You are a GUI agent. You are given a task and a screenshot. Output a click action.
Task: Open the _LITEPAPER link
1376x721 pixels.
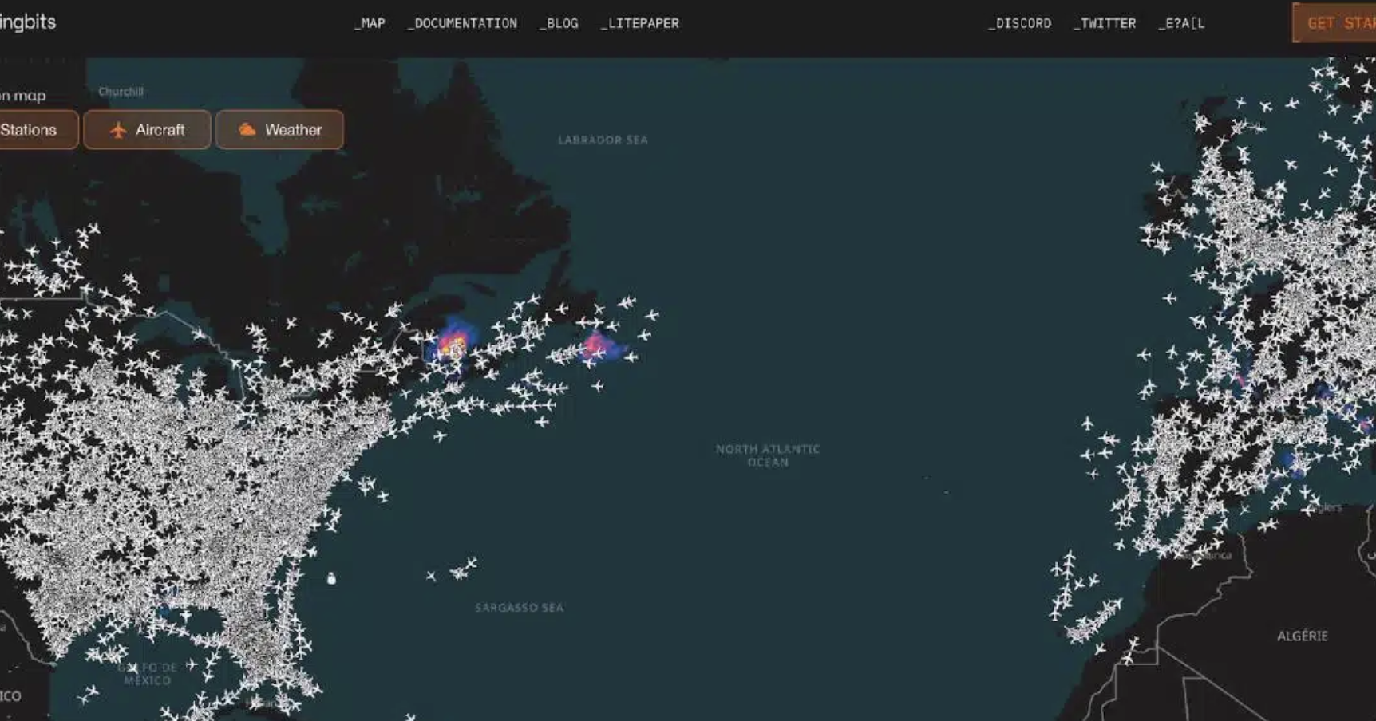coord(640,24)
